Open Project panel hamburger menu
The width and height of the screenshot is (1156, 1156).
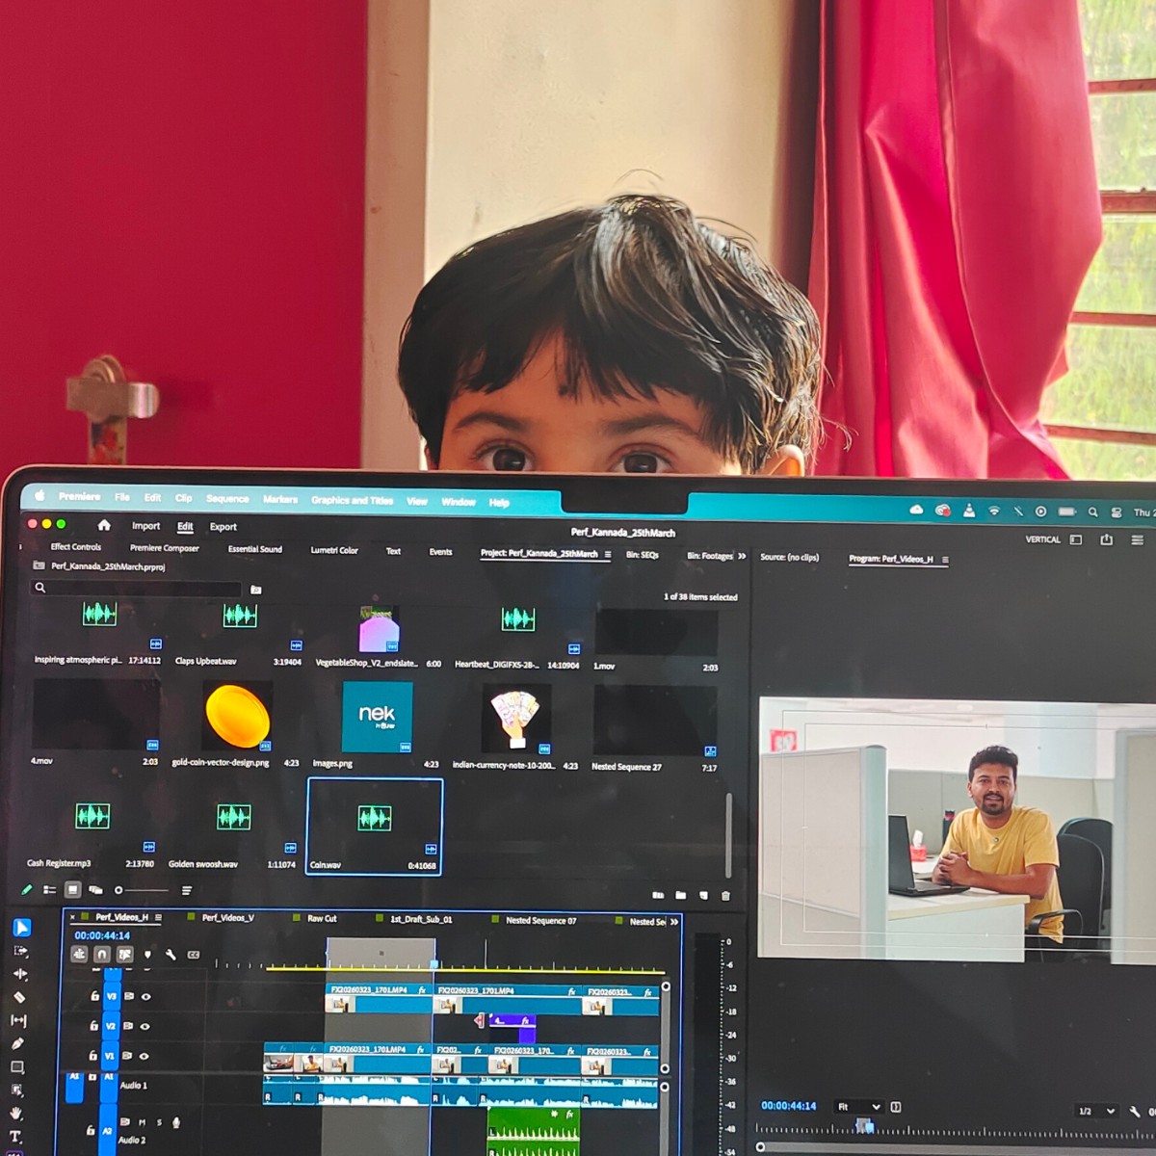point(608,555)
